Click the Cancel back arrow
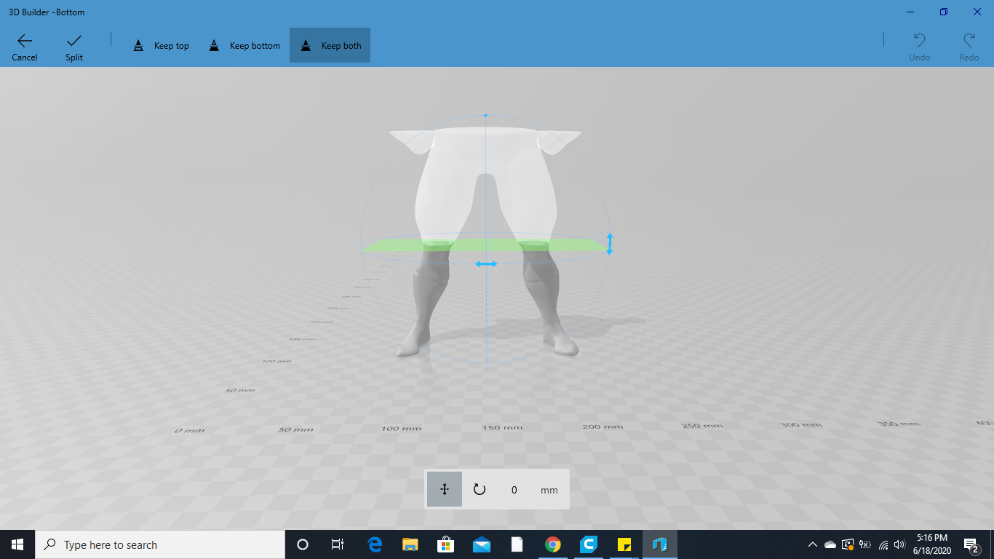Image resolution: width=994 pixels, height=559 pixels. [24, 45]
